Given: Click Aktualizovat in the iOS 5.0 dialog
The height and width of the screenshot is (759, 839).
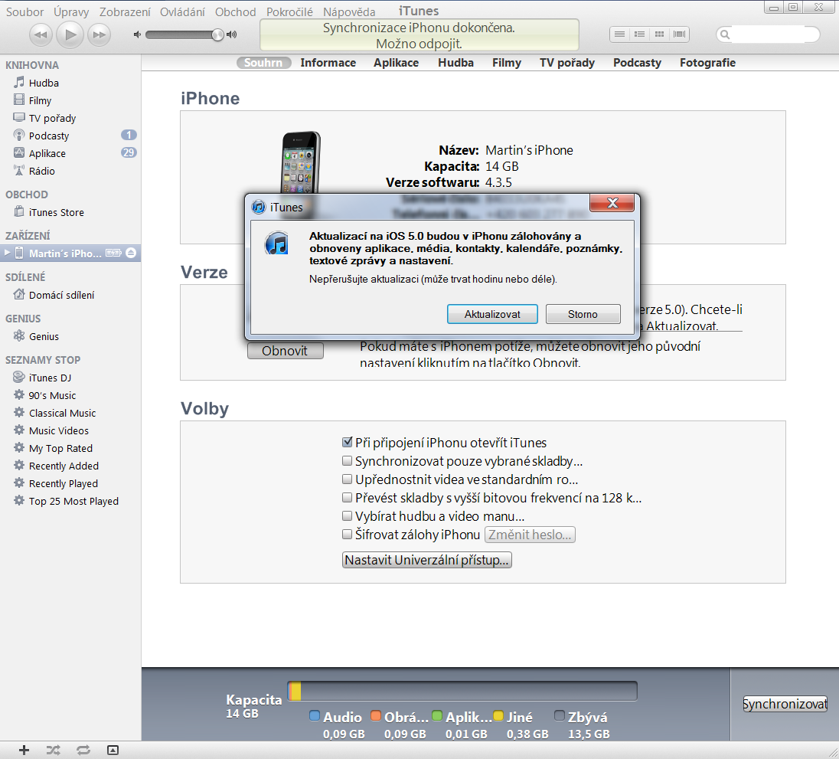Looking at the screenshot, I should (492, 314).
